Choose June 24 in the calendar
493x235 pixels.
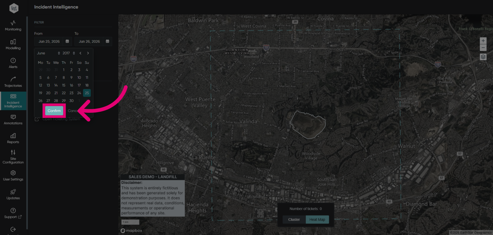[79, 93]
